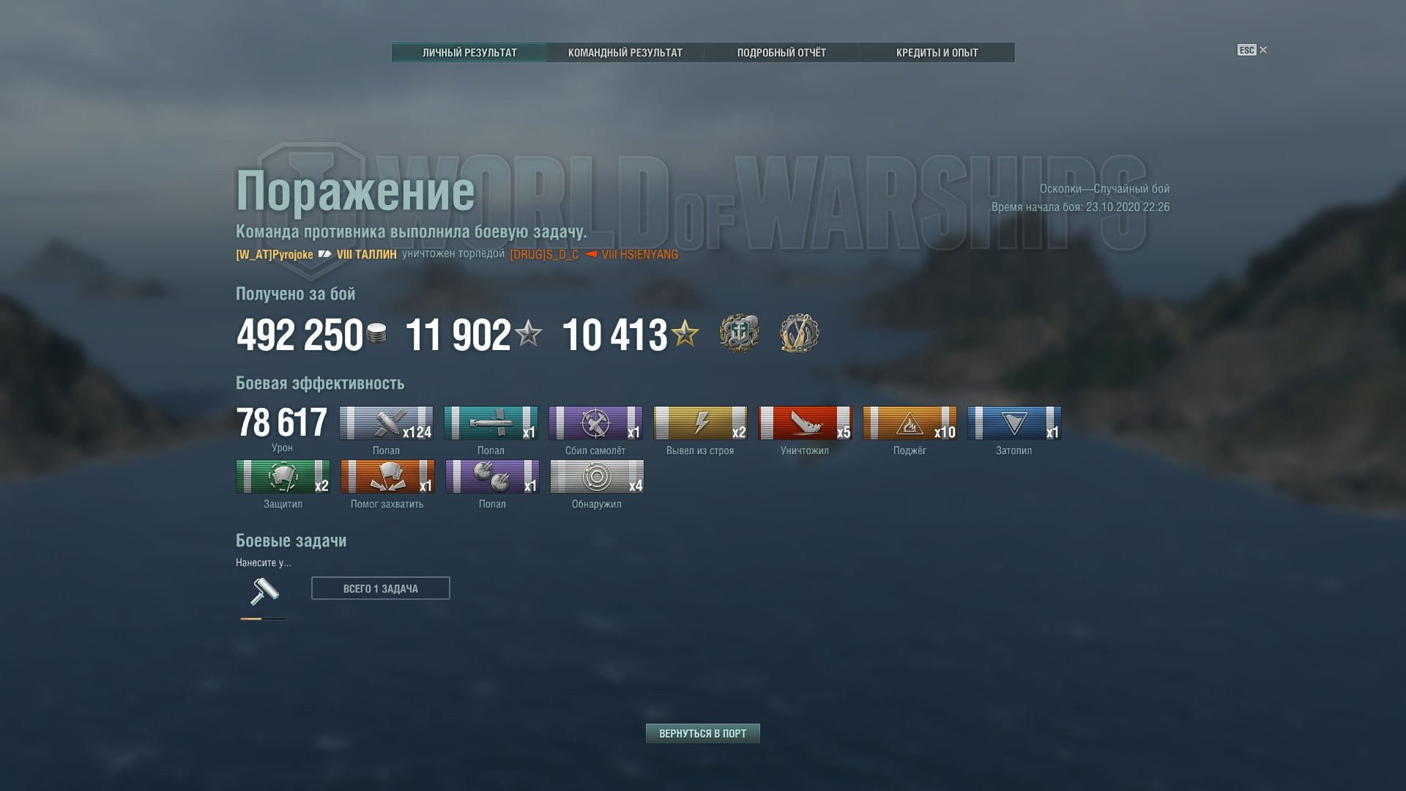Click the main battery hits ribbon x124

tap(386, 423)
